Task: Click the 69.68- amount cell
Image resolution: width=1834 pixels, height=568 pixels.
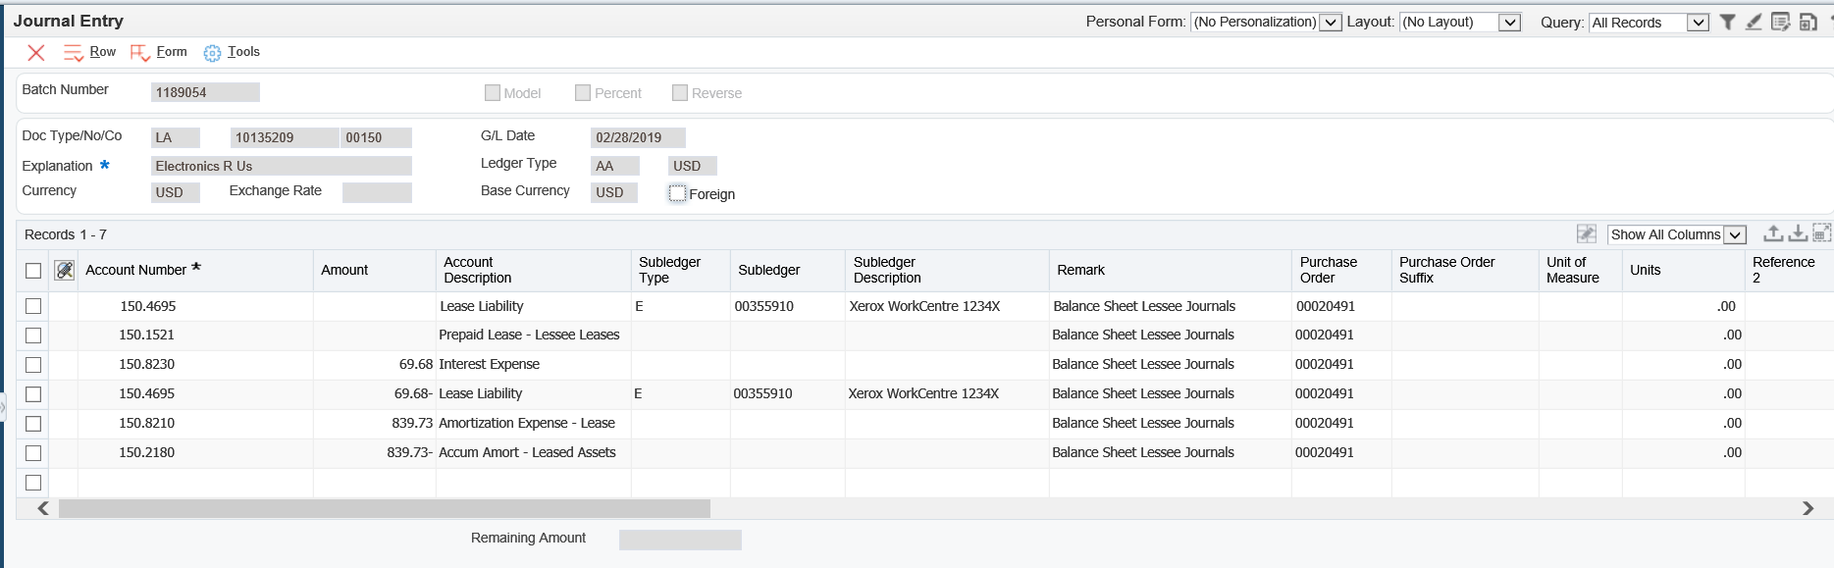Action: pos(375,393)
